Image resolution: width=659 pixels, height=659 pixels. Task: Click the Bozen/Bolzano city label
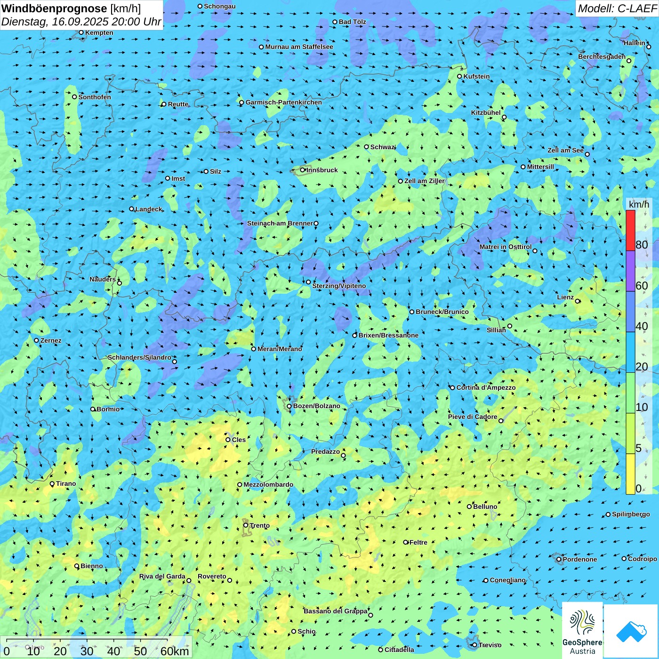316,406
